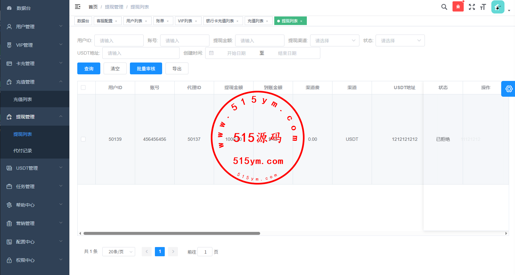
Task: Toggle fullscreen mode icon
Action: coord(472,7)
